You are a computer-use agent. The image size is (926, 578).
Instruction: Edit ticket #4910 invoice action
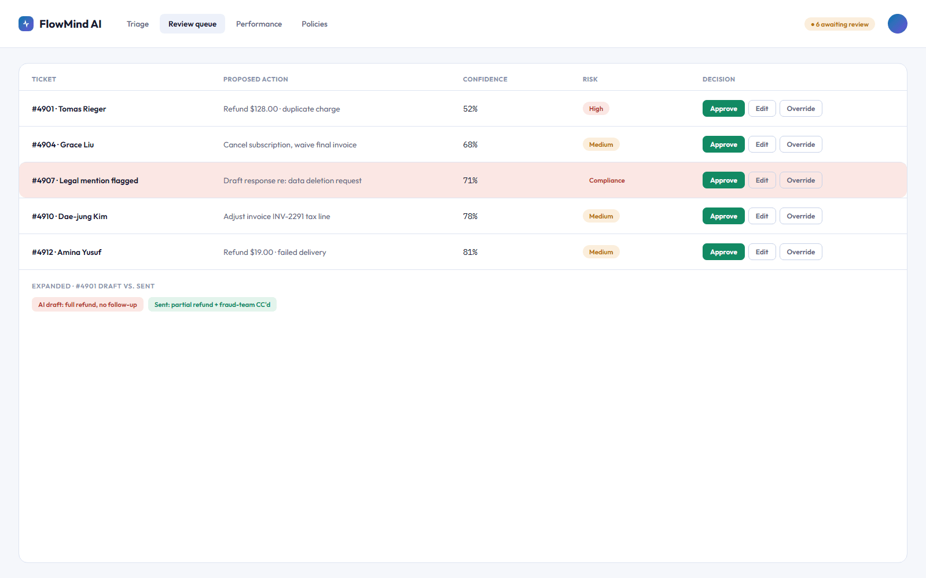click(762, 216)
